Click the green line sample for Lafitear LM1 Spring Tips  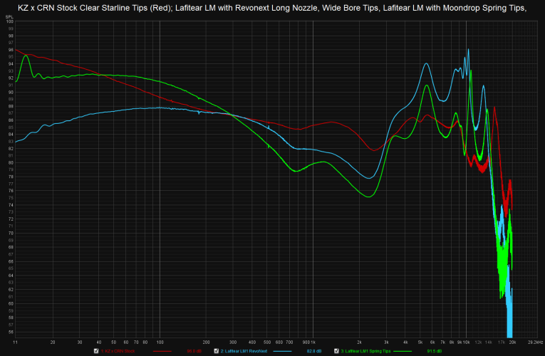[403, 351]
